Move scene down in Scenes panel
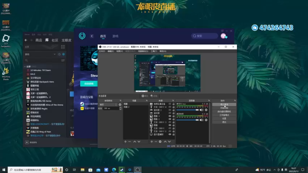308x173 pixels. (139, 141)
